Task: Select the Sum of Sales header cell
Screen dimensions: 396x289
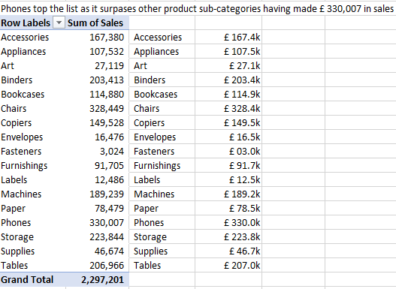Action: click(x=98, y=23)
